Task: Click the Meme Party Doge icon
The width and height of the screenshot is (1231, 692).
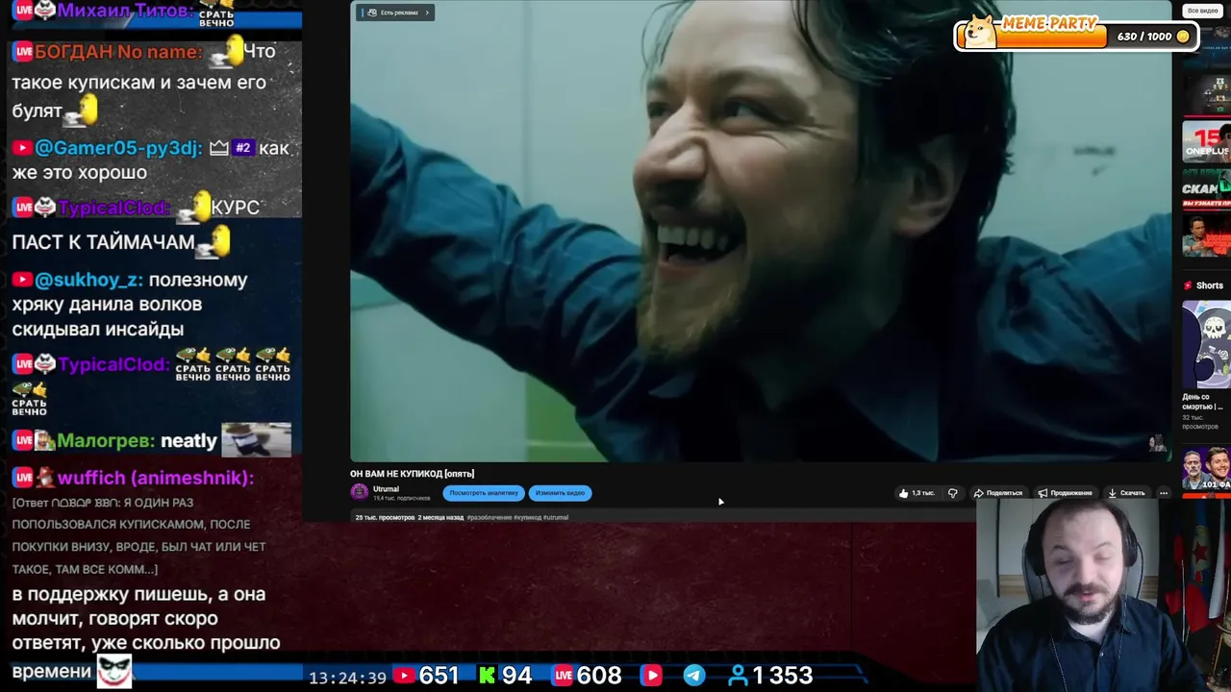Action: 981,31
